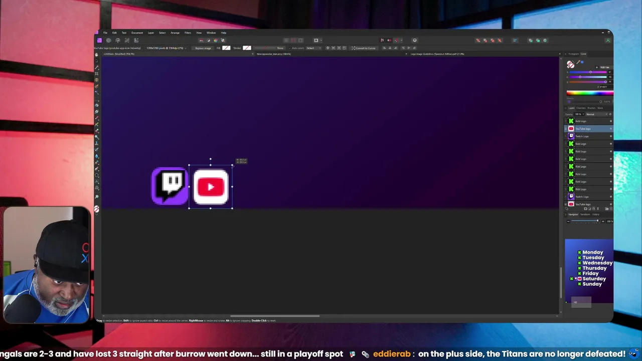Apply Auto Colors from the toolbar
This screenshot has width=642, height=361.
point(216,40)
